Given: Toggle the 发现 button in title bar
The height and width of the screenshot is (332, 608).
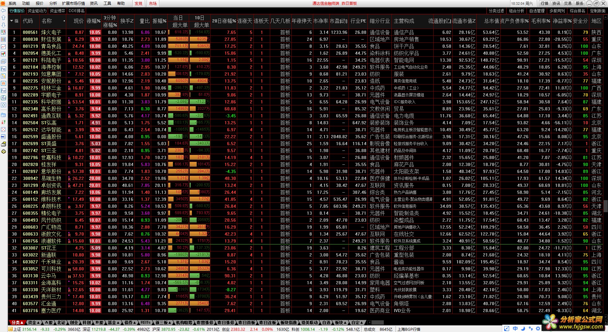Looking at the screenshot, I should click(138, 3).
